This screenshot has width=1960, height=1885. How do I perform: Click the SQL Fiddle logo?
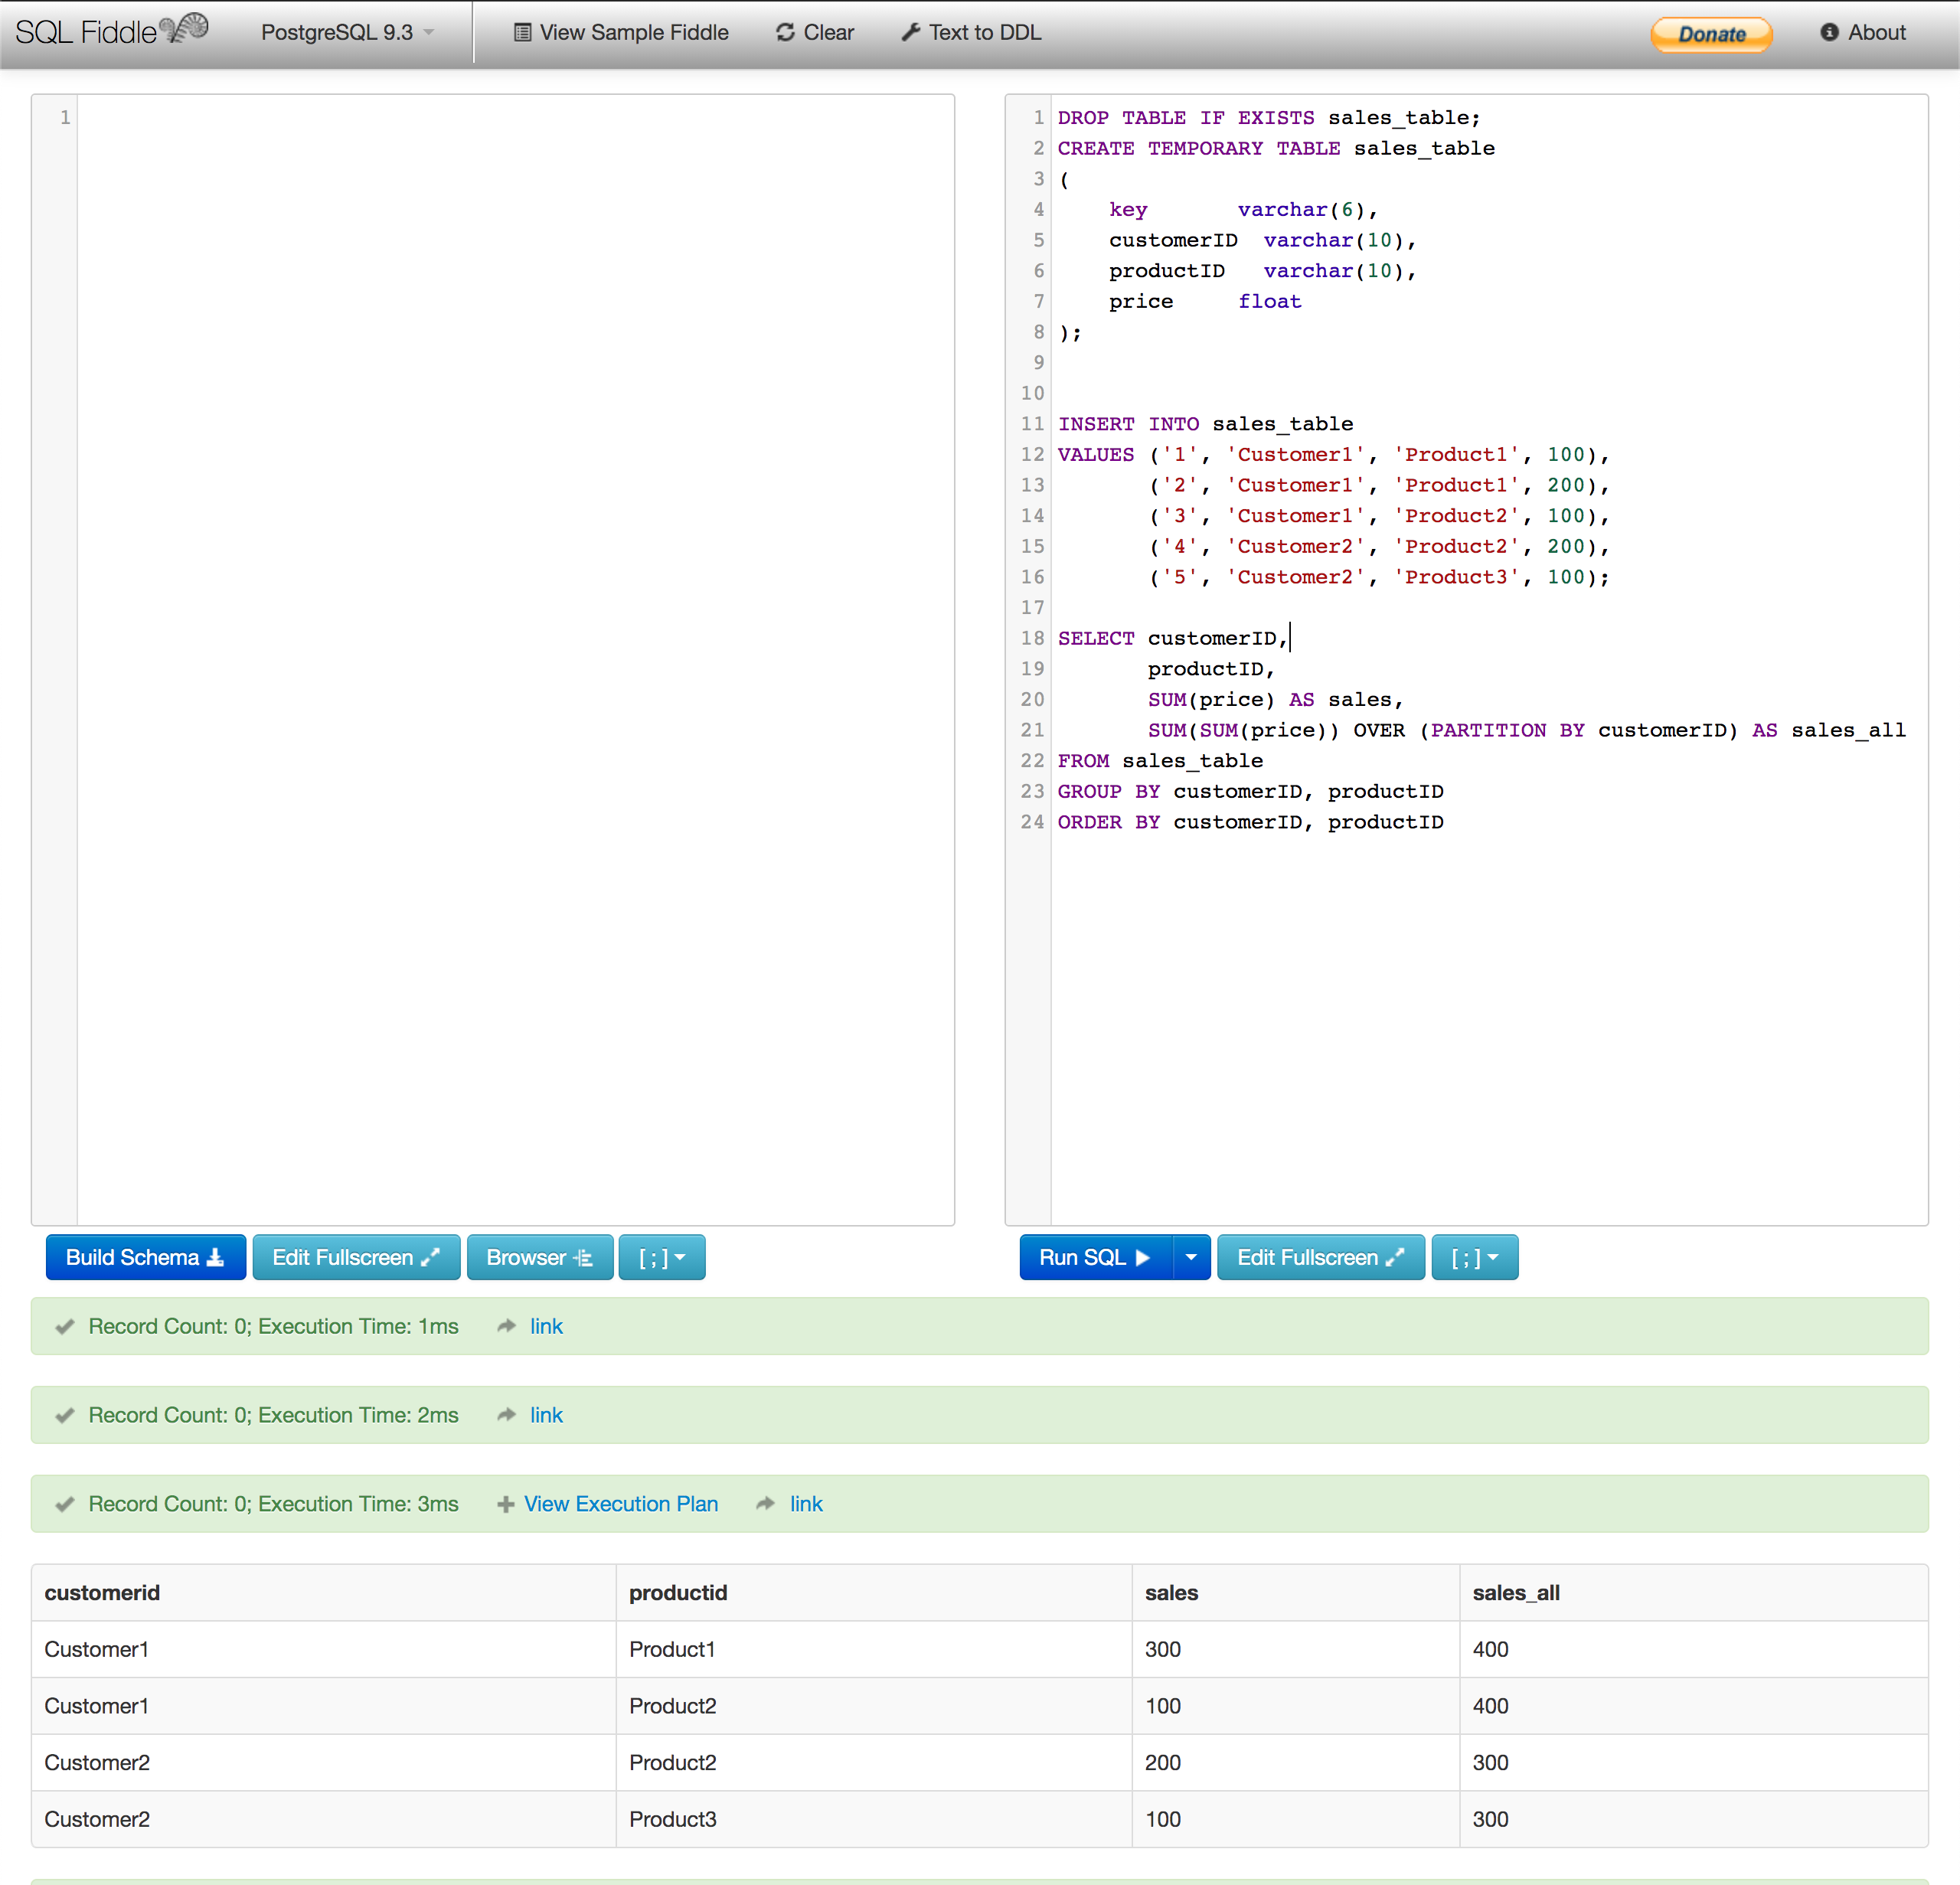pyautogui.click(x=111, y=31)
